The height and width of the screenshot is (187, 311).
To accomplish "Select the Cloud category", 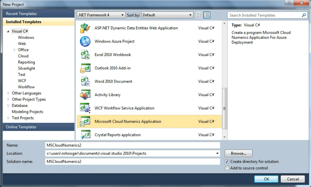I will coord(23,56).
